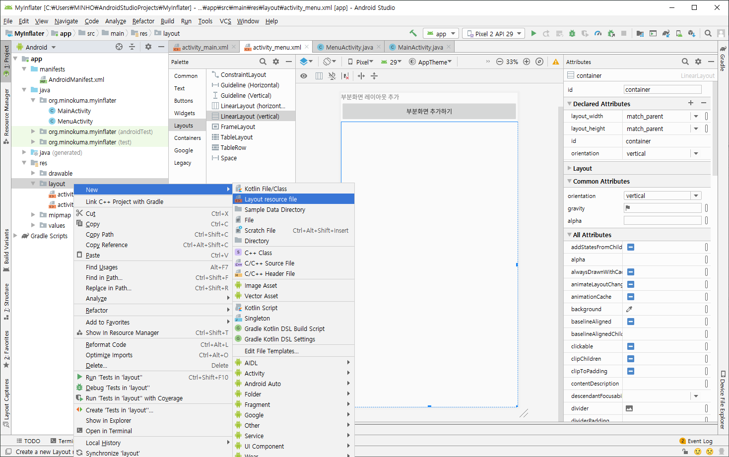The height and width of the screenshot is (457, 729).
Task: Expand the Layout attributes section
Action: (569, 168)
